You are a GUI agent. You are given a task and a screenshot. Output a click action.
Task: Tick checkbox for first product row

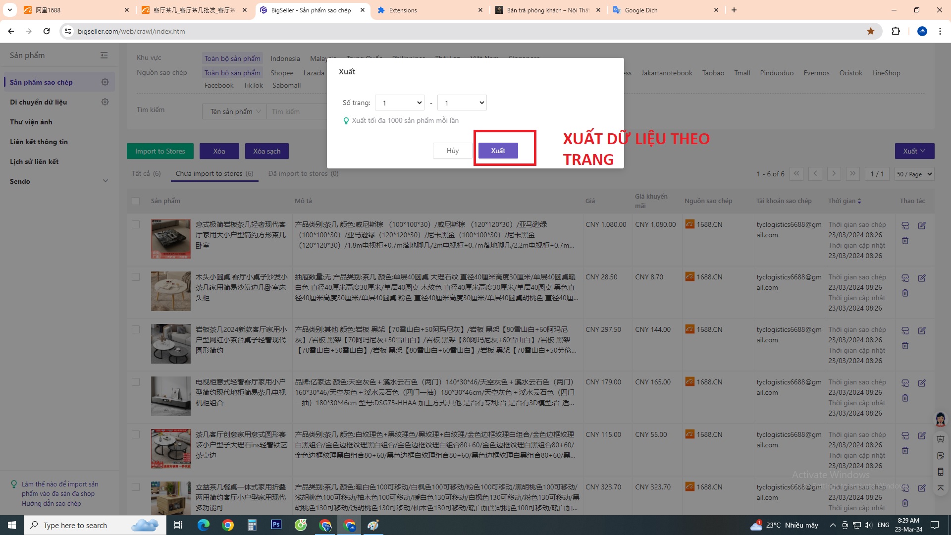136,224
